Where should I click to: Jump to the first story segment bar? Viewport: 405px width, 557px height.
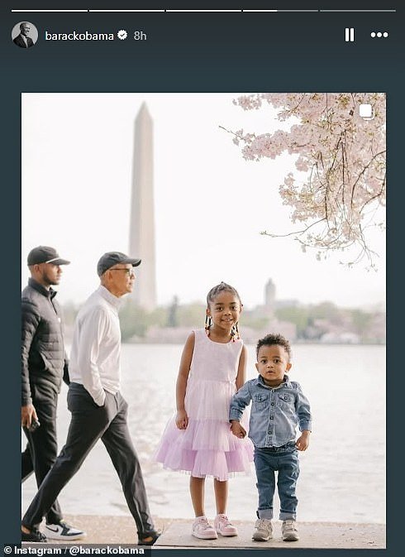(x=50, y=11)
